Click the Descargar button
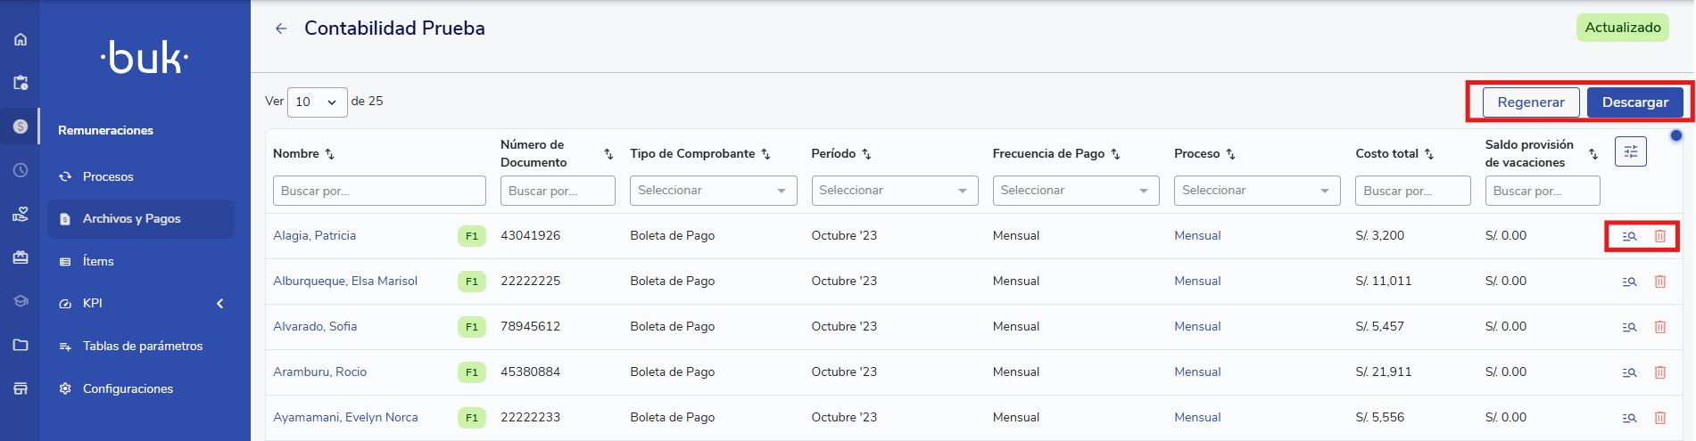Screen dimensions: 1696x441 [1634, 102]
